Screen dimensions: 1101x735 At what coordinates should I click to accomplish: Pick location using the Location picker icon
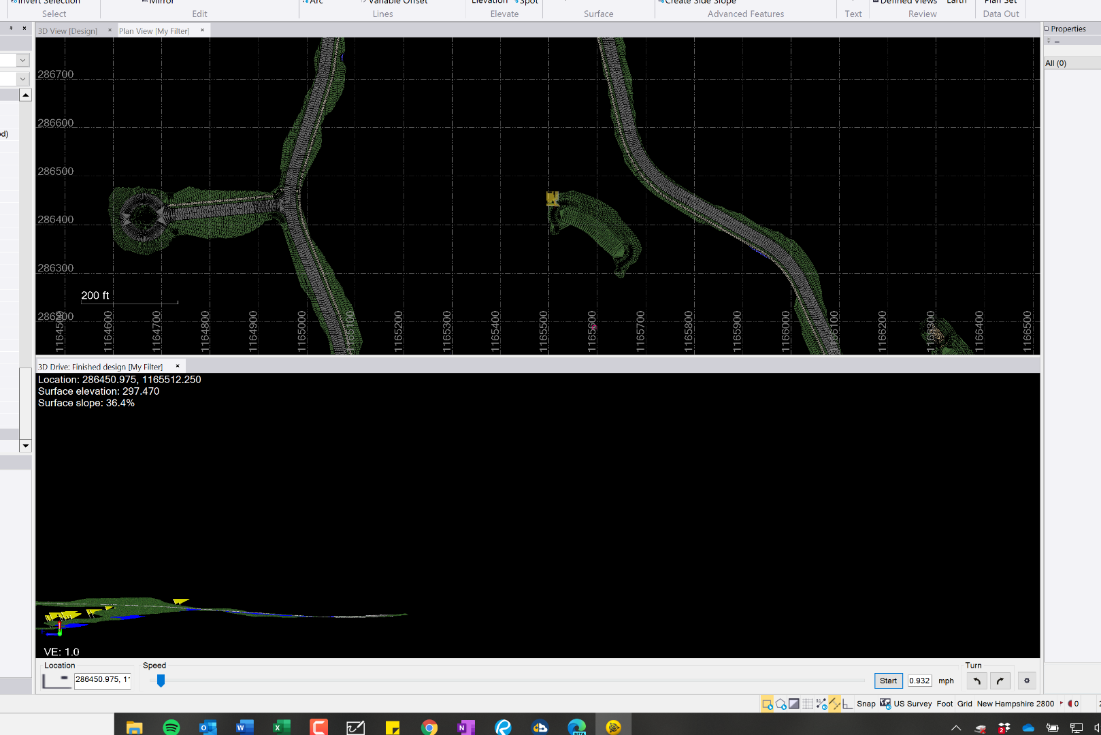56,680
